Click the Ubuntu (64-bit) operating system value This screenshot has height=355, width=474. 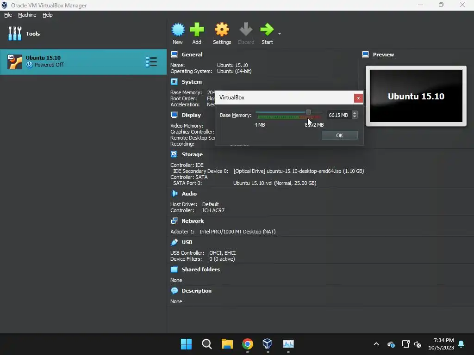click(234, 71)
